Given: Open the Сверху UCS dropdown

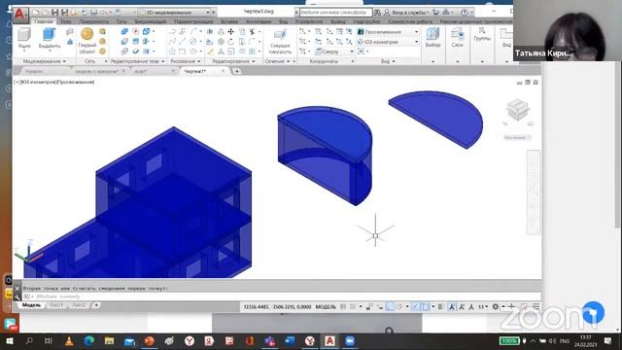Looking at the screenshot, I should click(x=334, y=52).
